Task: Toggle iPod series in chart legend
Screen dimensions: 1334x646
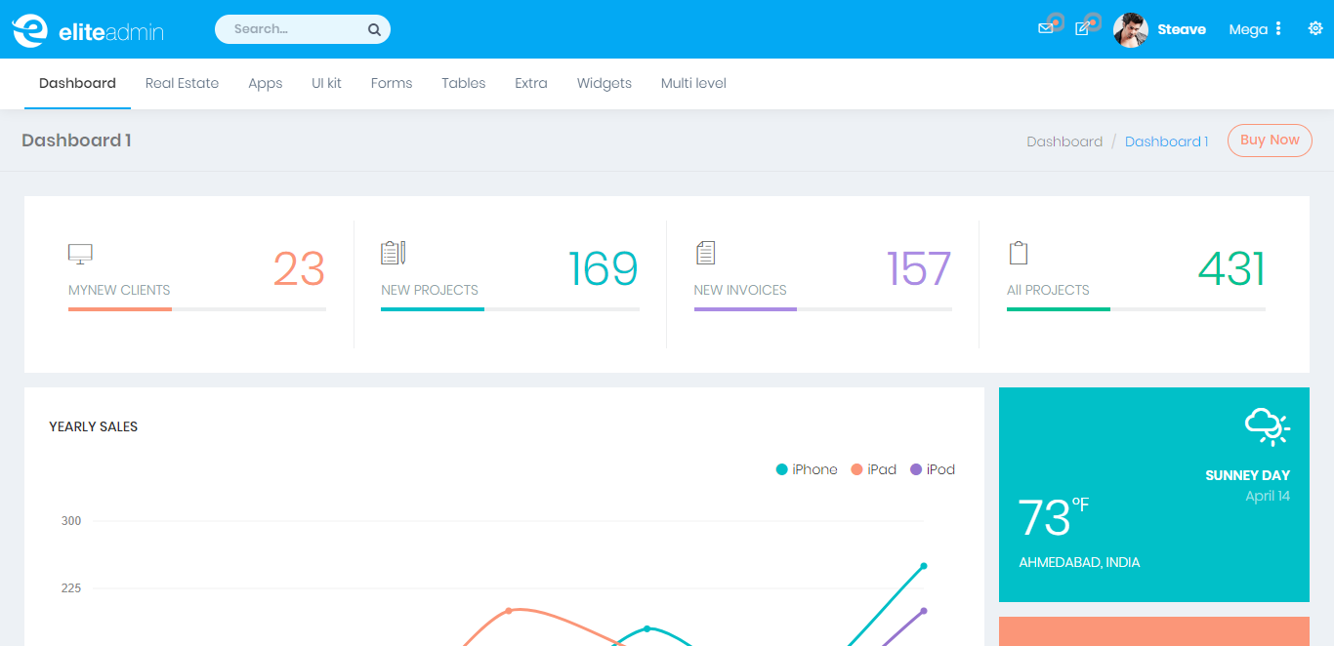Action: pyautogui.click(x=933, y=469)
